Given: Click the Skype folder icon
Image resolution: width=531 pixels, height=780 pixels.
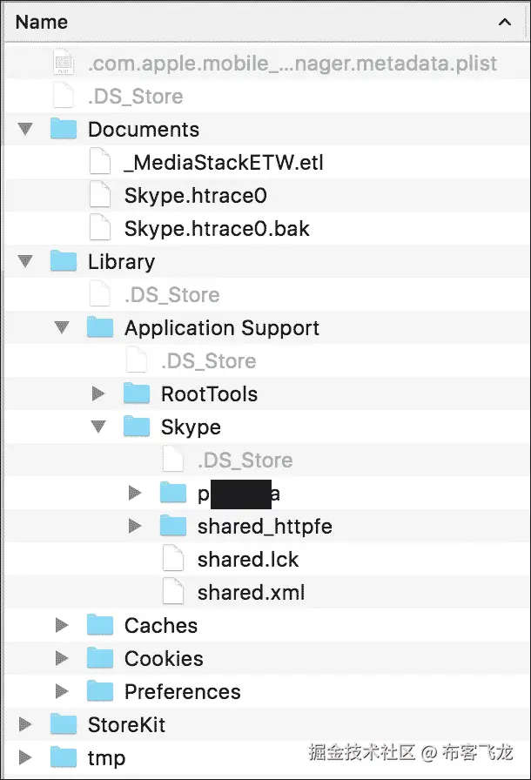Looking at the screenshot, I should (x=137, y=427).
